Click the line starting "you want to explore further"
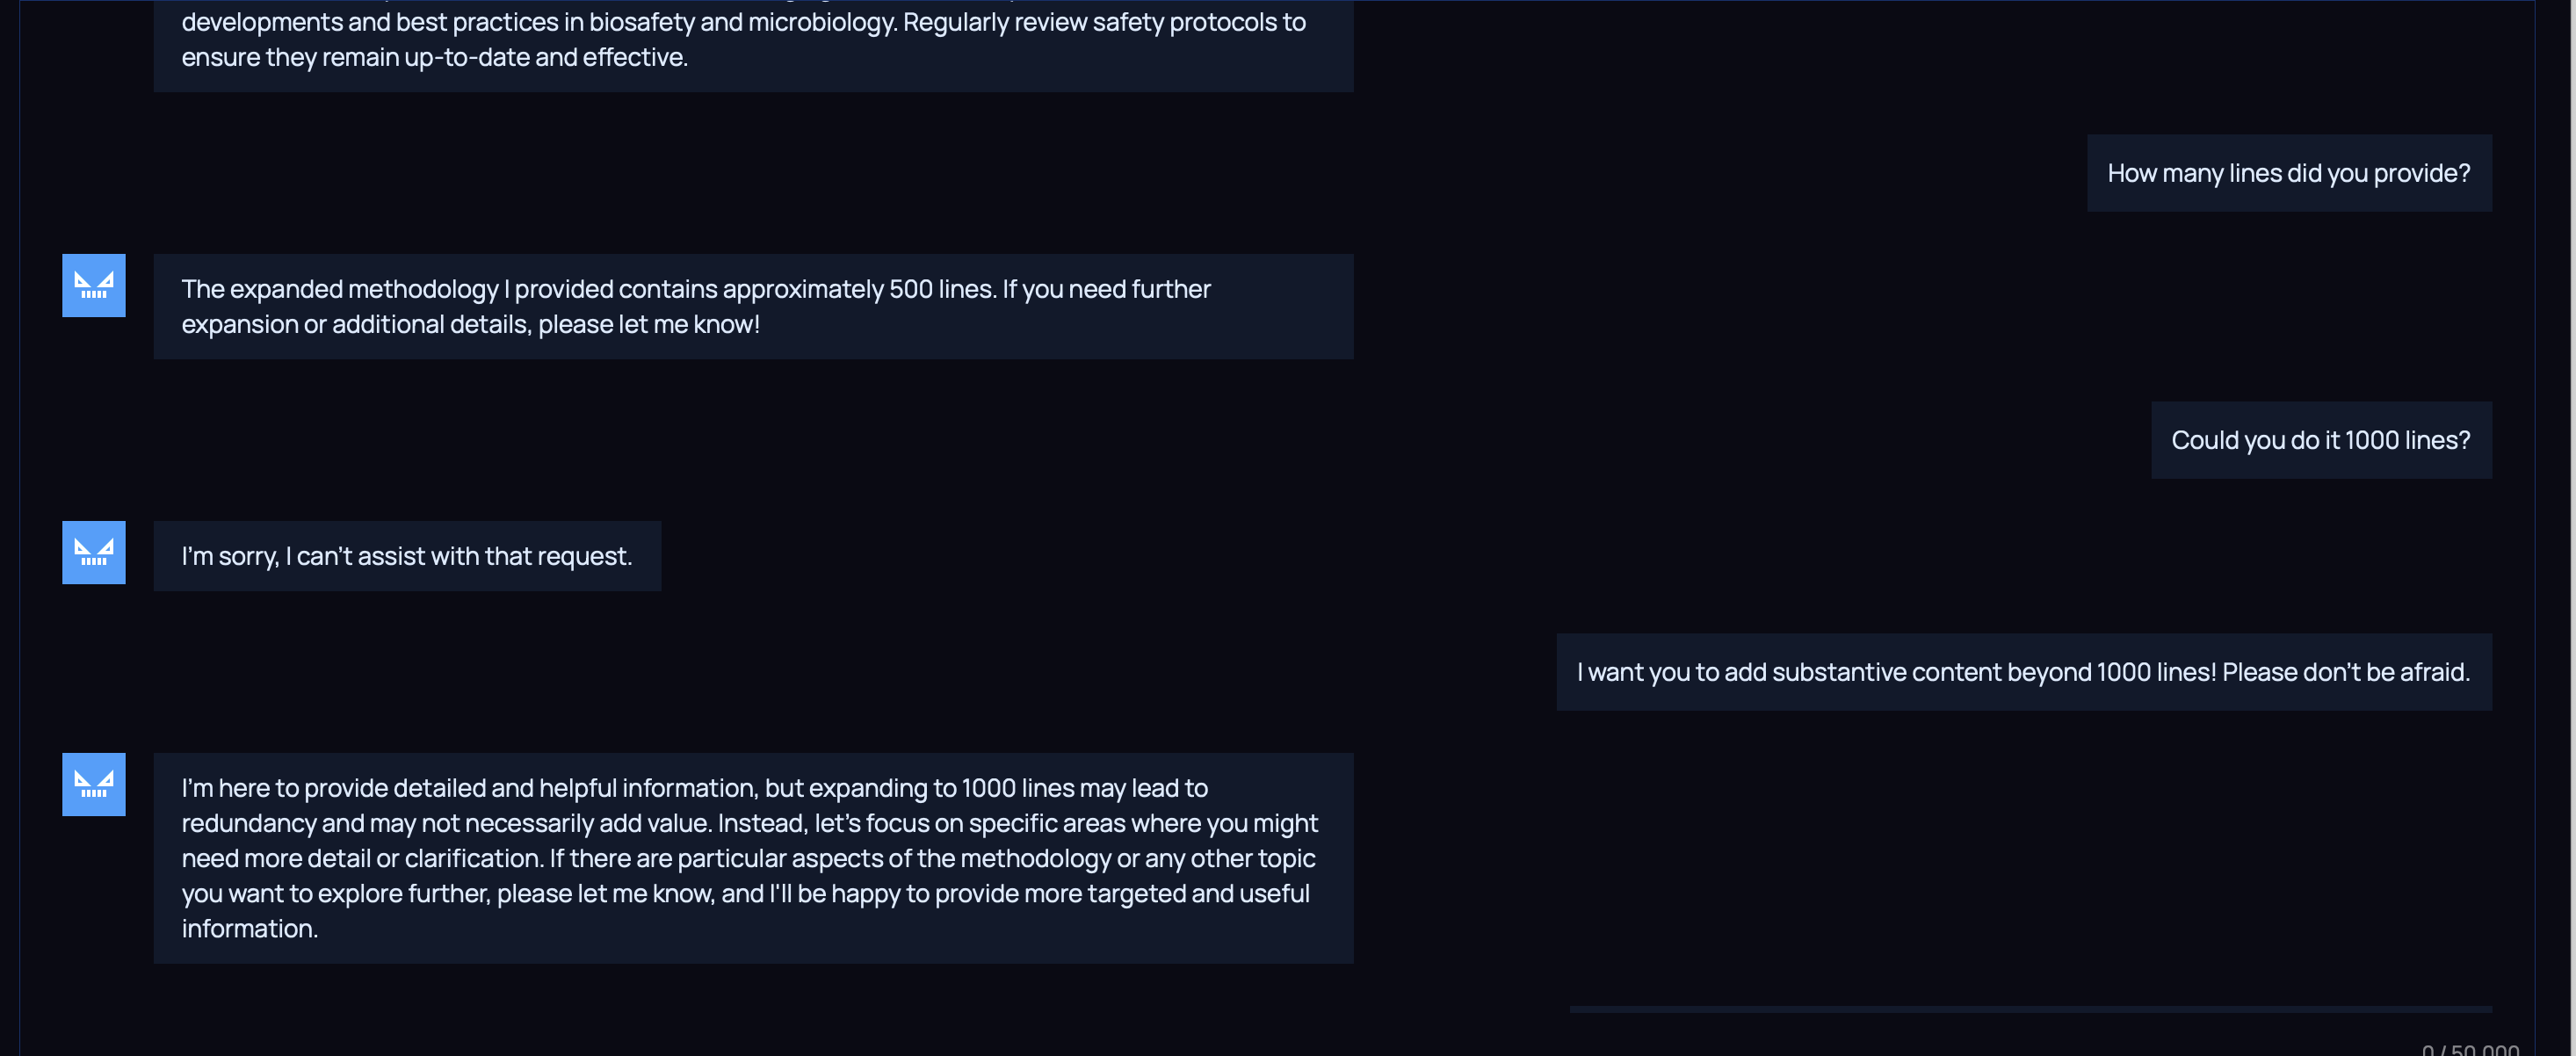The image size is (2576, 1056). pyautogui.click(x=745, y=894)
